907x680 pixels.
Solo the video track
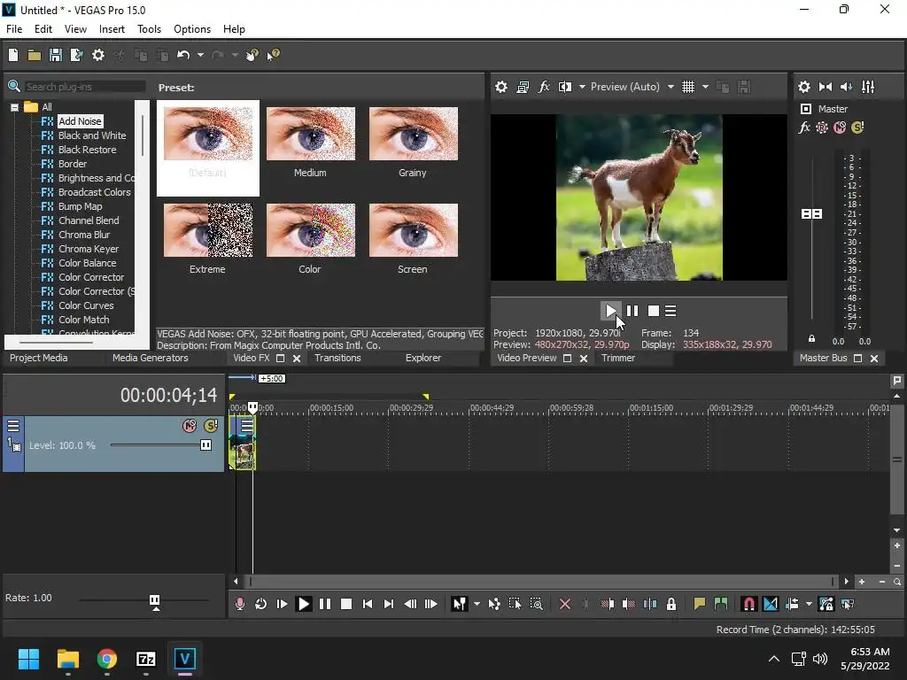211,426
